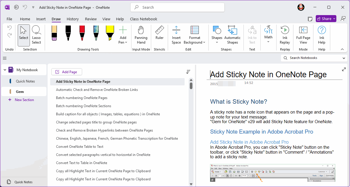This screenshot has width=350, height=187.
Task: Start Ink Replay
Action: point(285,35)
